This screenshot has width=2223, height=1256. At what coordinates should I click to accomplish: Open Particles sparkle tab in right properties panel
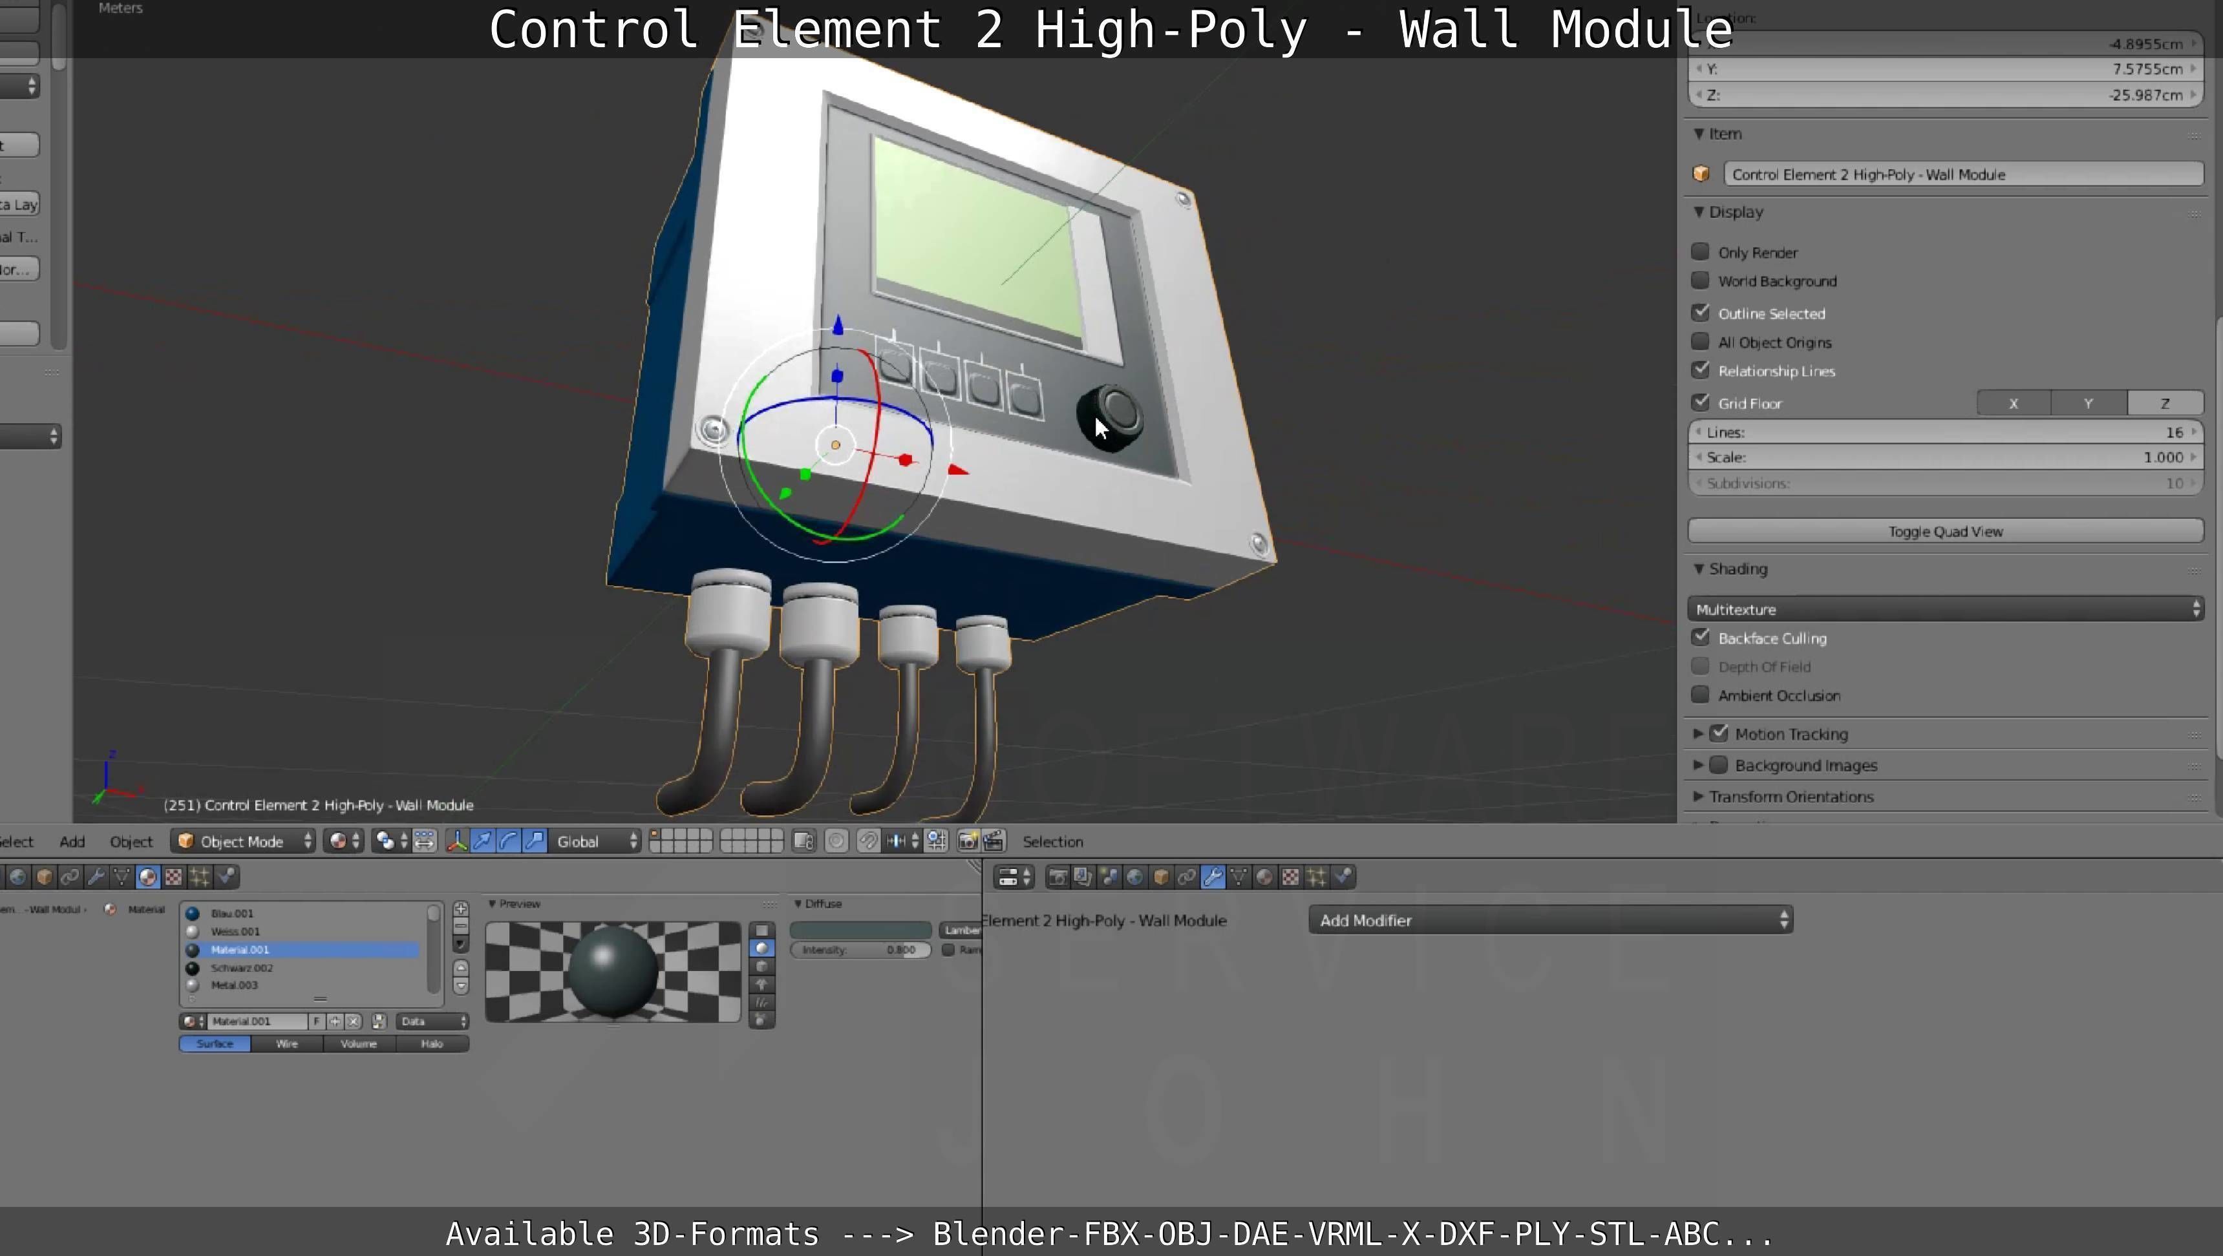point(1316,877)
